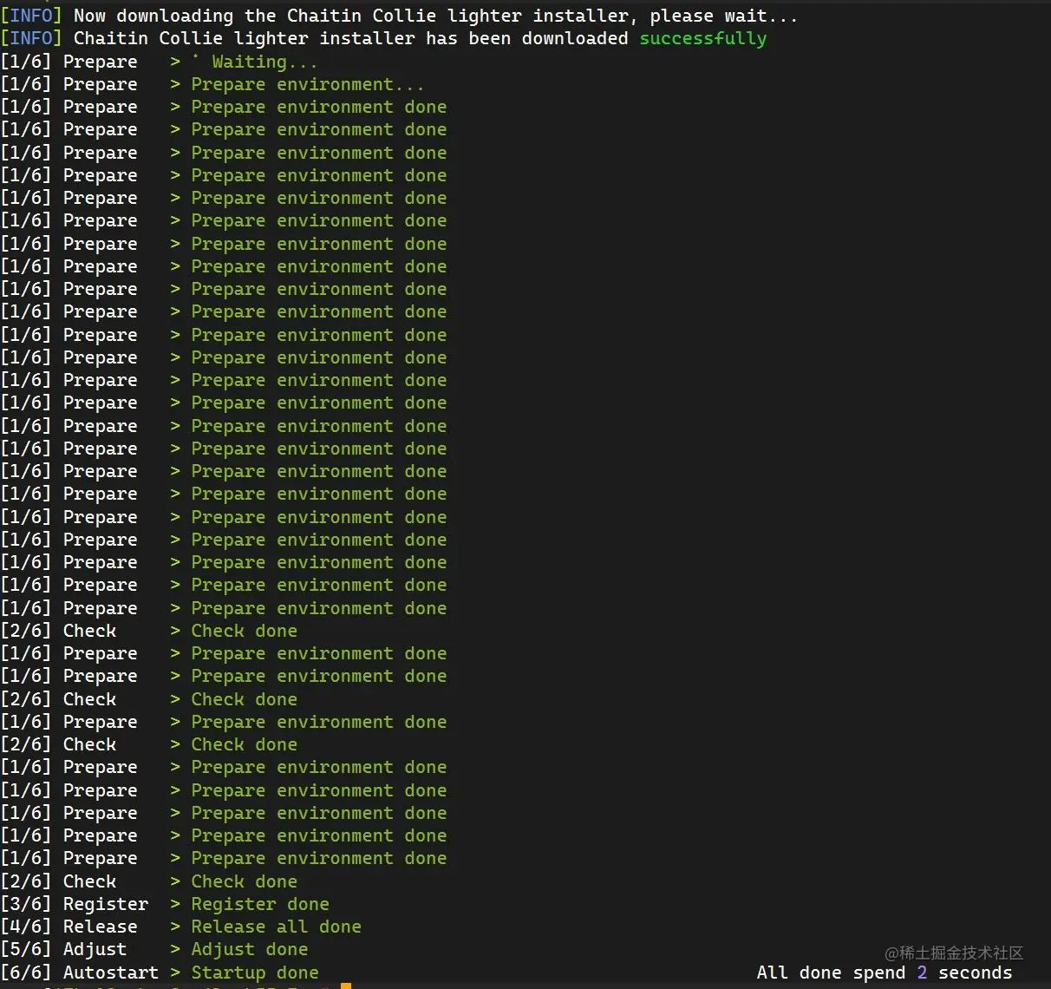The image size is (1051, 989).
Task: Click the "[4/6] Release" step label
Action: [x=69, y=927]
